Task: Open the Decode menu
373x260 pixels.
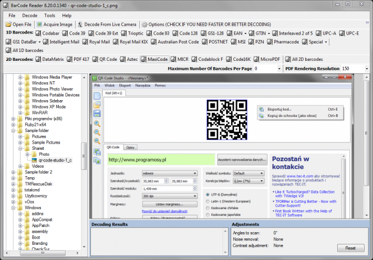Action: pos(30,15)
